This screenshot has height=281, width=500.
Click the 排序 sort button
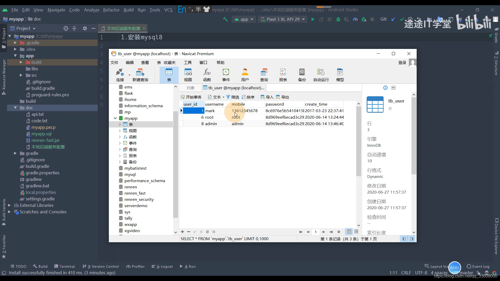(x=248, y=97)
